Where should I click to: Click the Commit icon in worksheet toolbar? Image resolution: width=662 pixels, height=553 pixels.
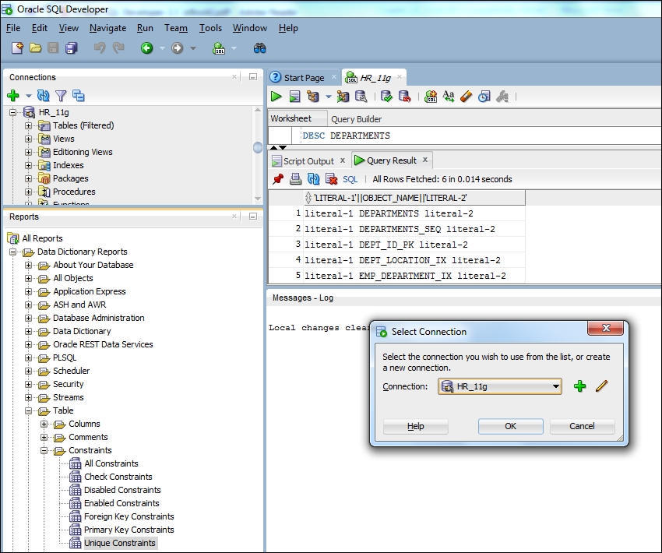[386, 97]
